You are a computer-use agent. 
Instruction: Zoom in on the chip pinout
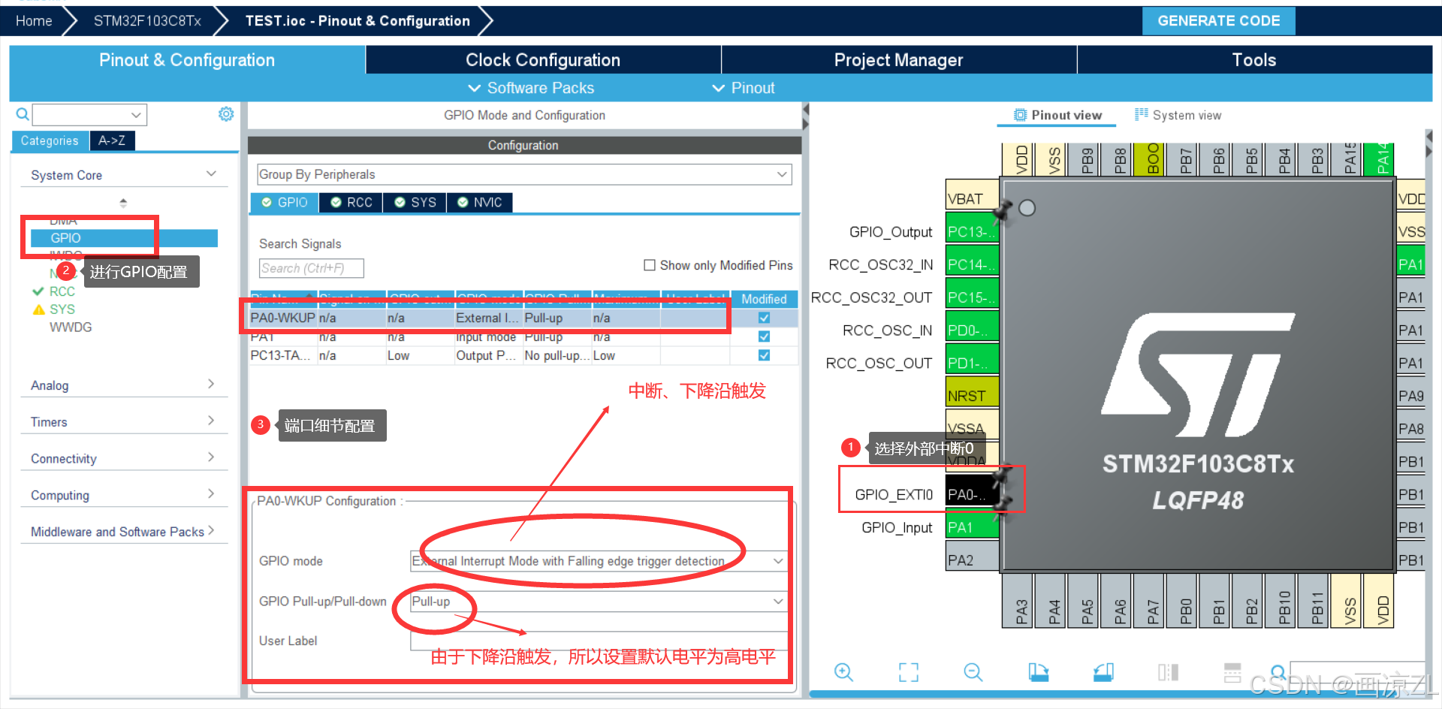coord(843,671)
